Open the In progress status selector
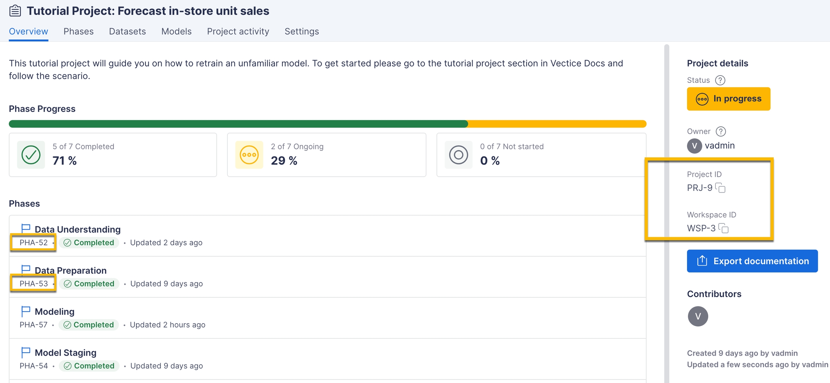Screen dimensions: 830x383 [x=728, y=99]
